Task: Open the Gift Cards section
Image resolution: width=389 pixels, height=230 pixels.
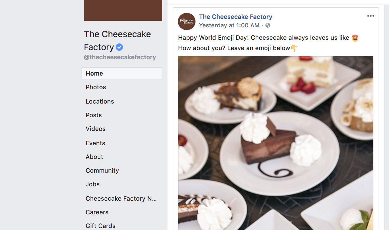Action: pos(100,226)
